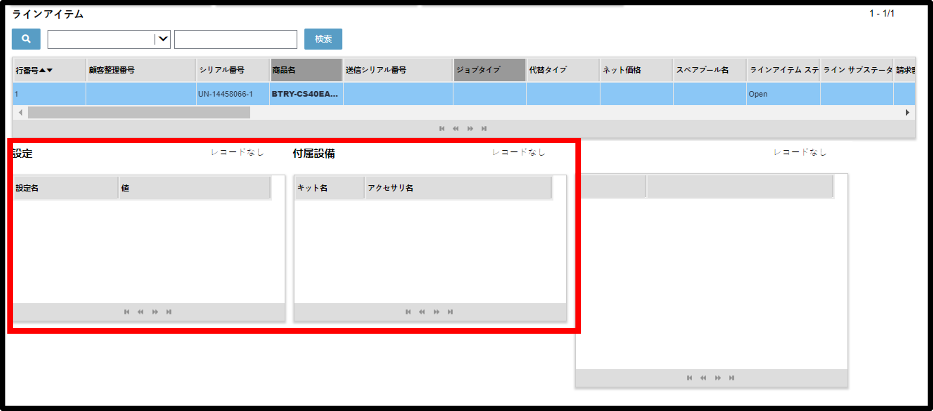Viewport: 933px width, 411px height.
Task: Click the 検索 button
Action: pos(323,39)
